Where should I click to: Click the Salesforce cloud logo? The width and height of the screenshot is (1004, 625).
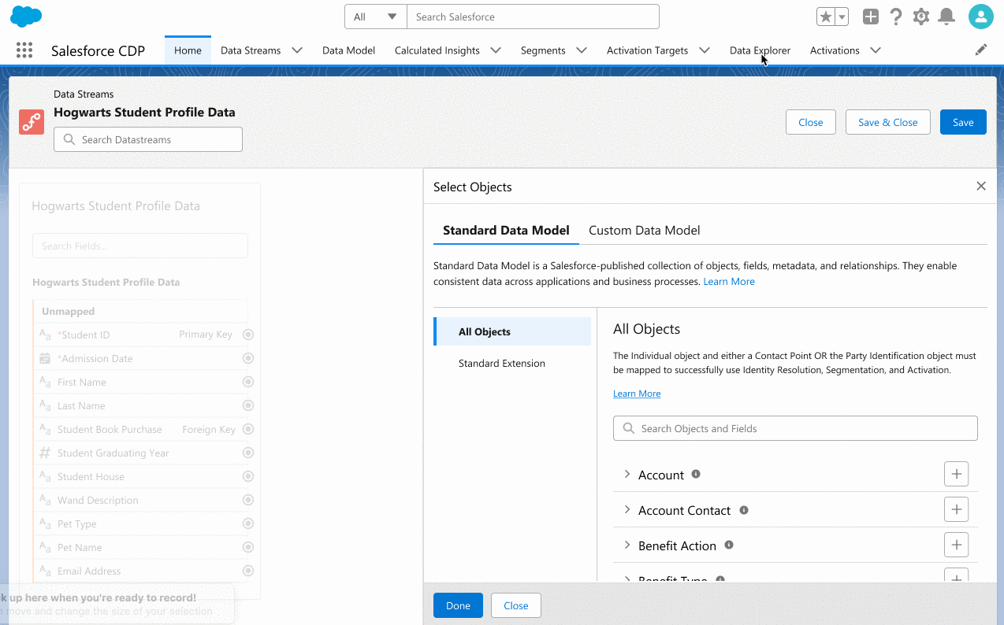pos(26,16)
